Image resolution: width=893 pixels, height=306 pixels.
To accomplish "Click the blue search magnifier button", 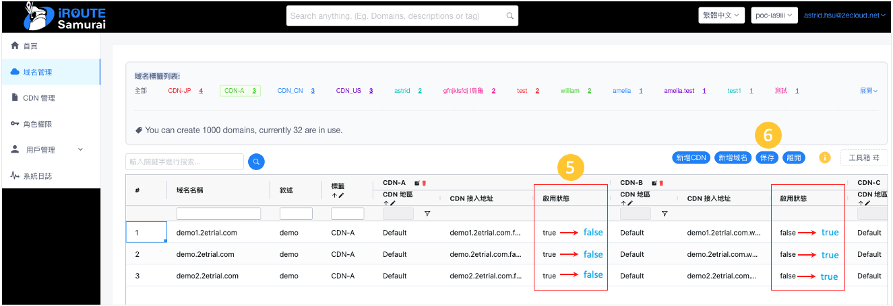I will click(x=256, y=161).
